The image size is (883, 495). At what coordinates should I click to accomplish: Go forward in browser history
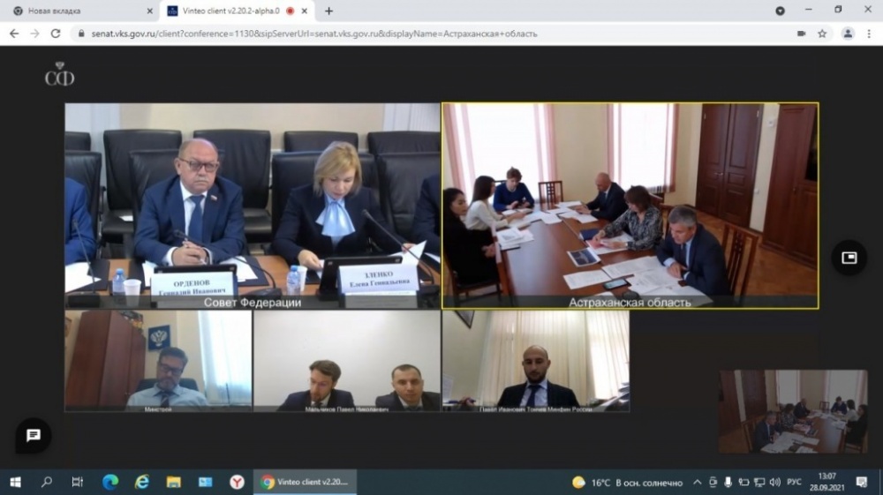coord(35,34)
